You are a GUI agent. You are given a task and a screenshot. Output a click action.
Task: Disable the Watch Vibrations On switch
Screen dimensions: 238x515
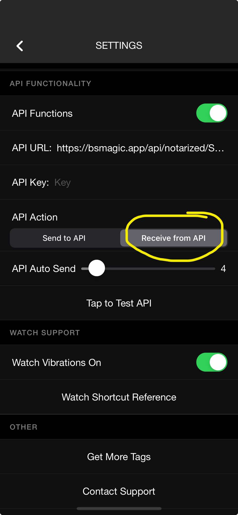(212, 362)
